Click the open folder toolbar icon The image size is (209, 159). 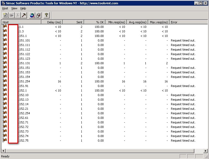click(x=11, y=15)
